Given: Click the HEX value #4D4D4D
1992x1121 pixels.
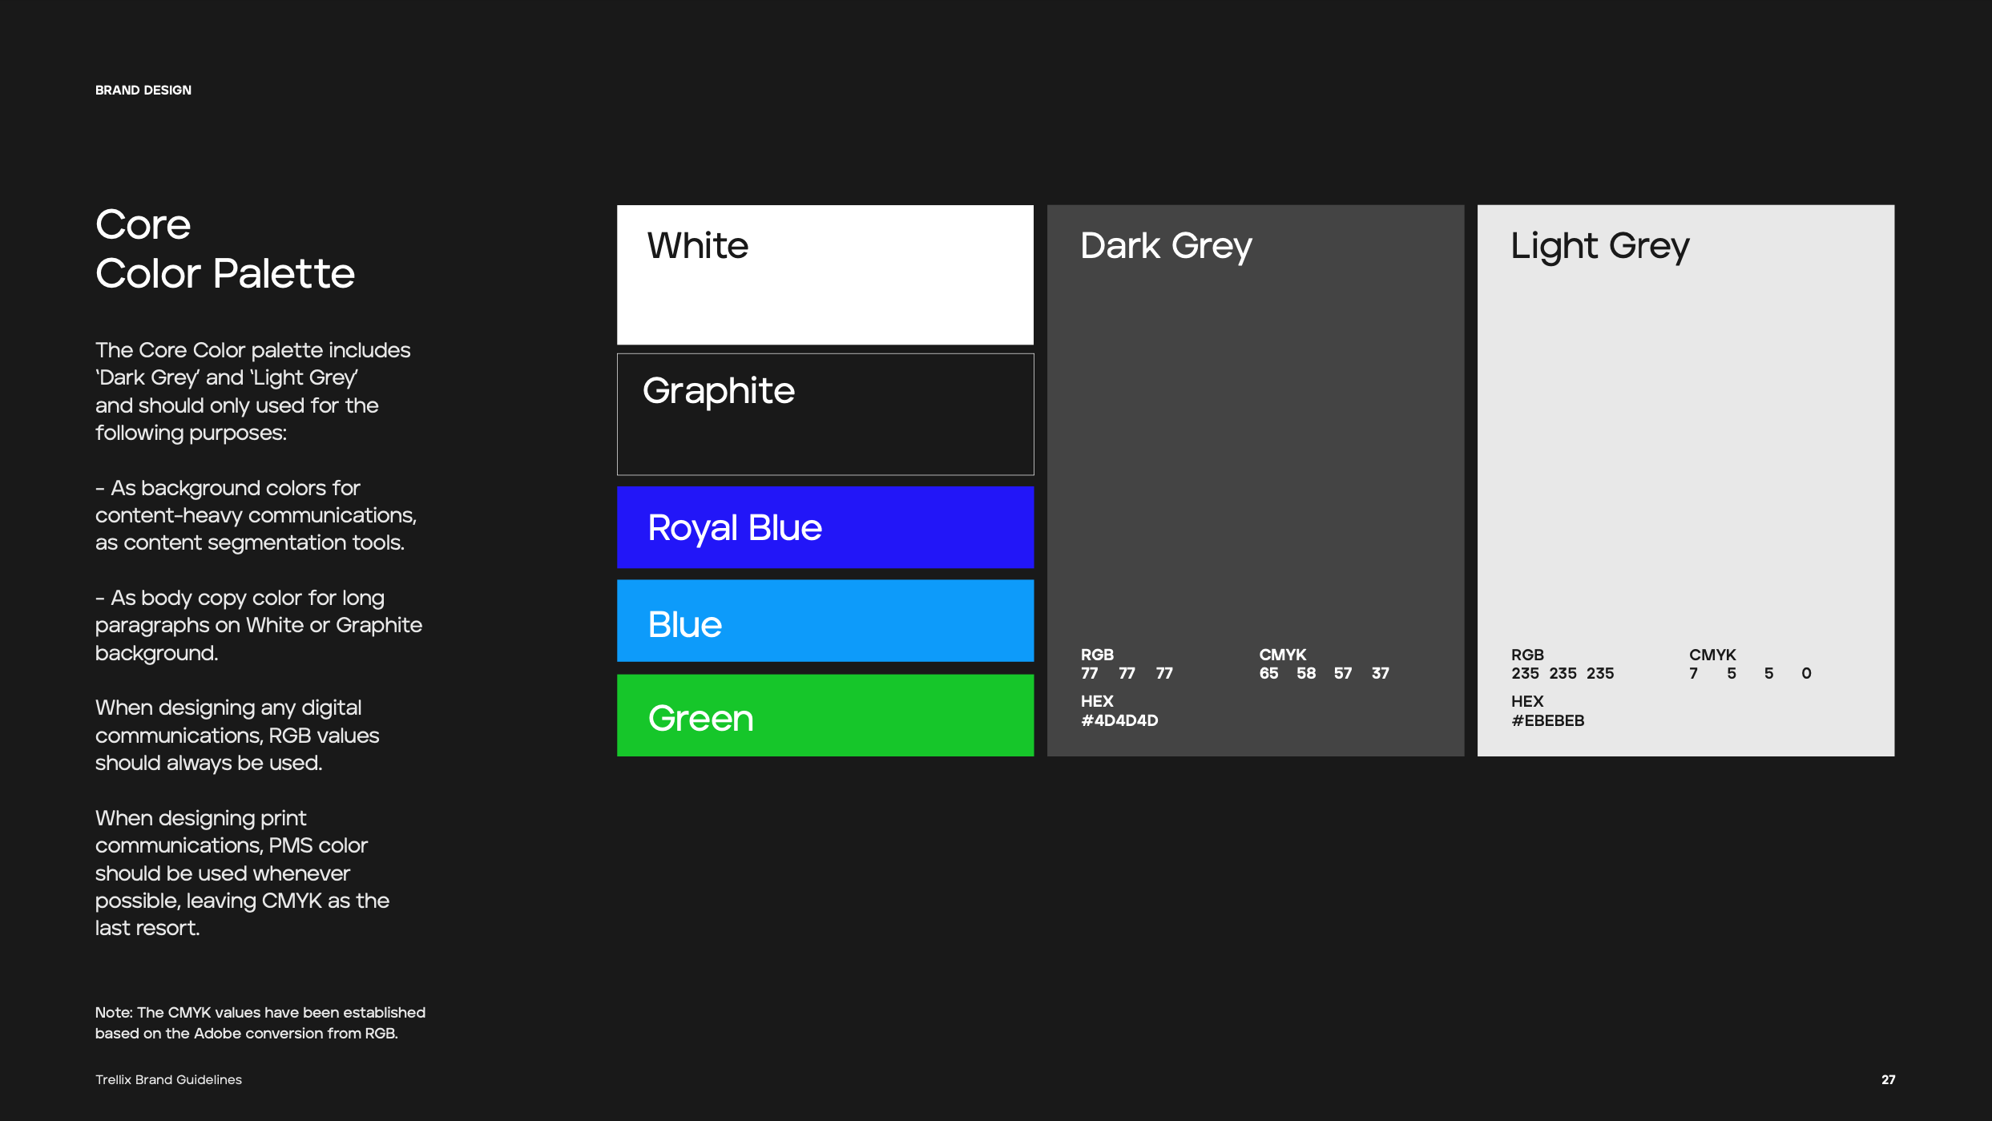Looking at the screenshot, I should (x=1120, y=720).
